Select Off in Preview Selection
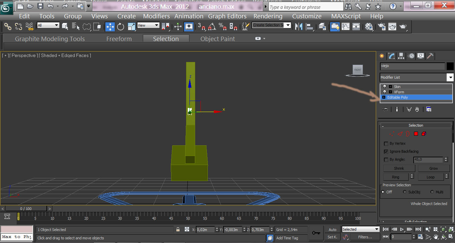Viewport: 455px width, 243px height. point(383,192)
